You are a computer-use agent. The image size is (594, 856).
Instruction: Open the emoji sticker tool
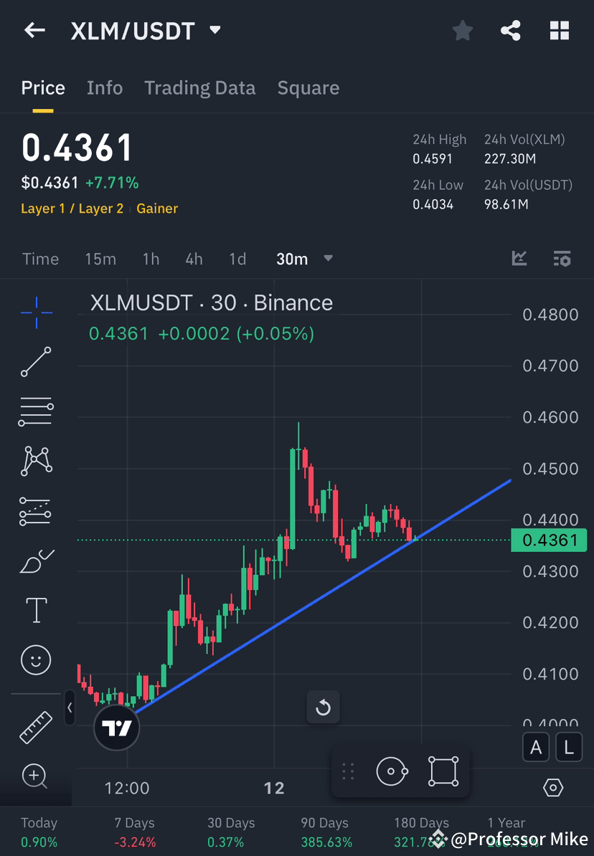click(x=36, y=660)
